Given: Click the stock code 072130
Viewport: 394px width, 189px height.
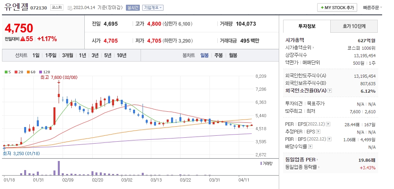Looking at the screenshot, I should coord(38,8).
